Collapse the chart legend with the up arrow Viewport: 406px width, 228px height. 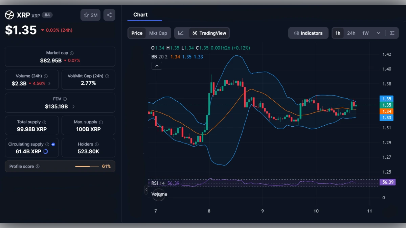pyautogui.click(x=157, y=65)
